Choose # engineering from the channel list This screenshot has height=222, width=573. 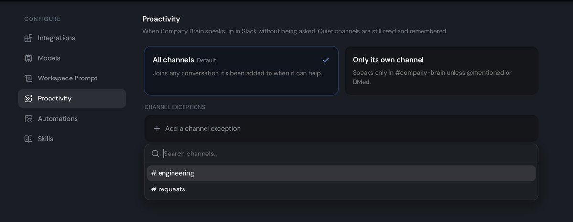[x=341, y=173]
